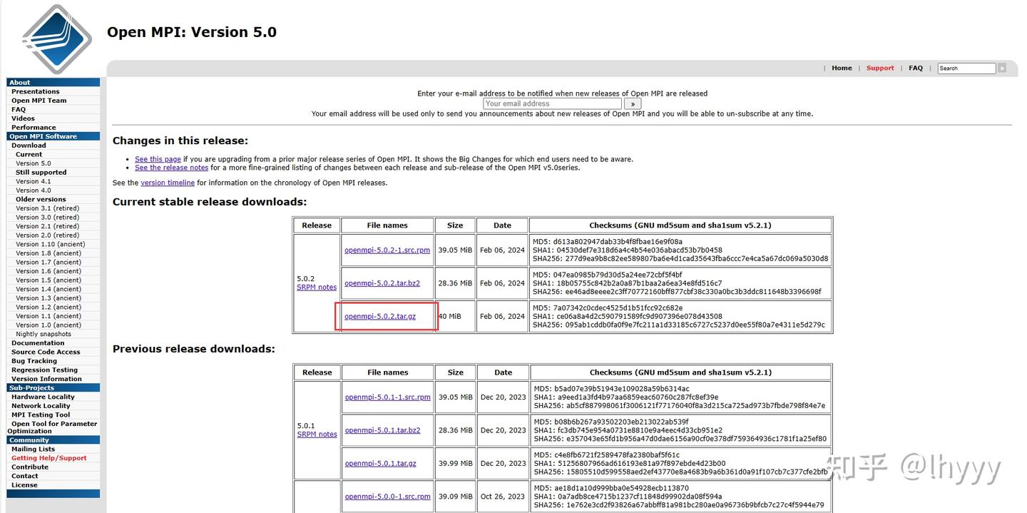
Task: Open Hardware Locality sub-project
Action: point(43,397)
